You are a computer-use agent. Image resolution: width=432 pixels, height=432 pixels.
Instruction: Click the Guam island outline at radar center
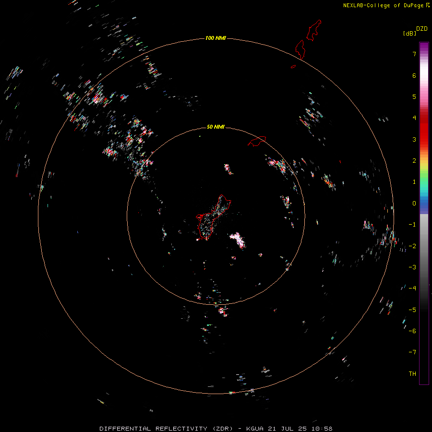click(x=214, y=217)
